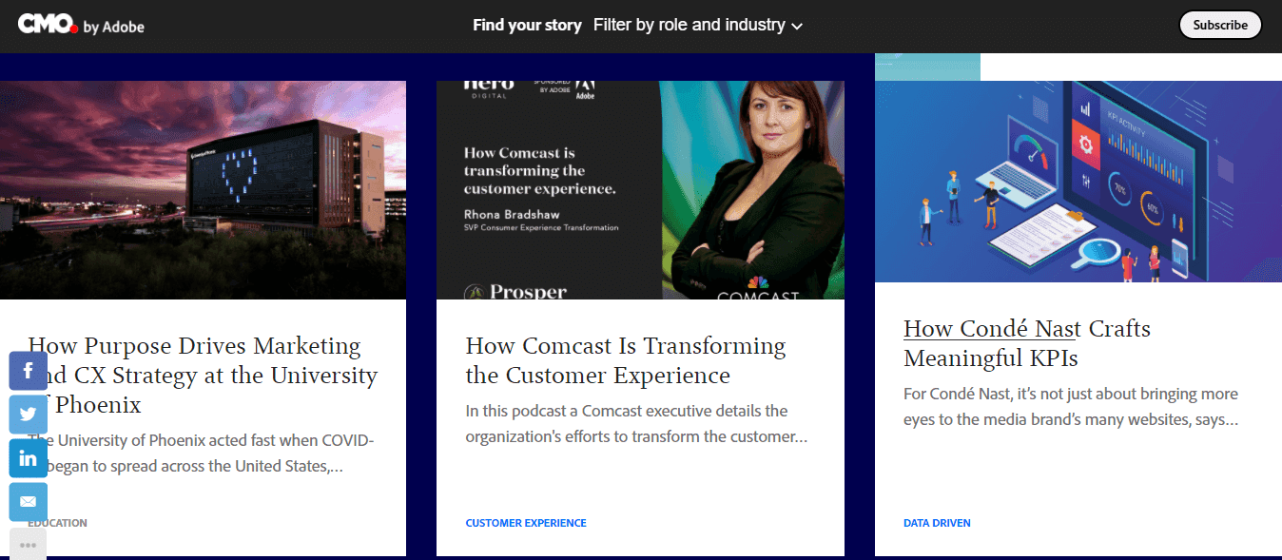This screenshot has width=1282, height=560.
Task: Click the 'by Adobe' branding next to the logo
Action: [116, 26]
